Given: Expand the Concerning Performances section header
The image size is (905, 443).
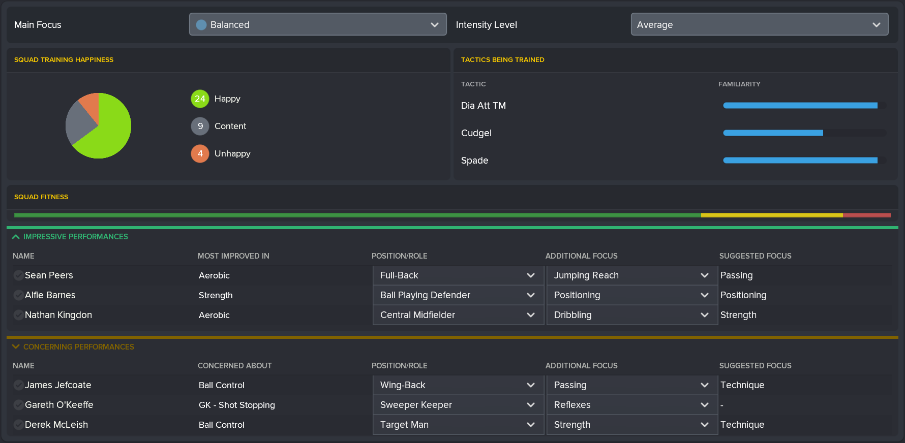Looking at the screenshot, I should coord(16,347).
